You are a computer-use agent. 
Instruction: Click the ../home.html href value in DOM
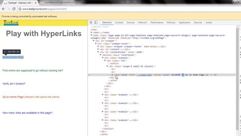pos(144,75)
